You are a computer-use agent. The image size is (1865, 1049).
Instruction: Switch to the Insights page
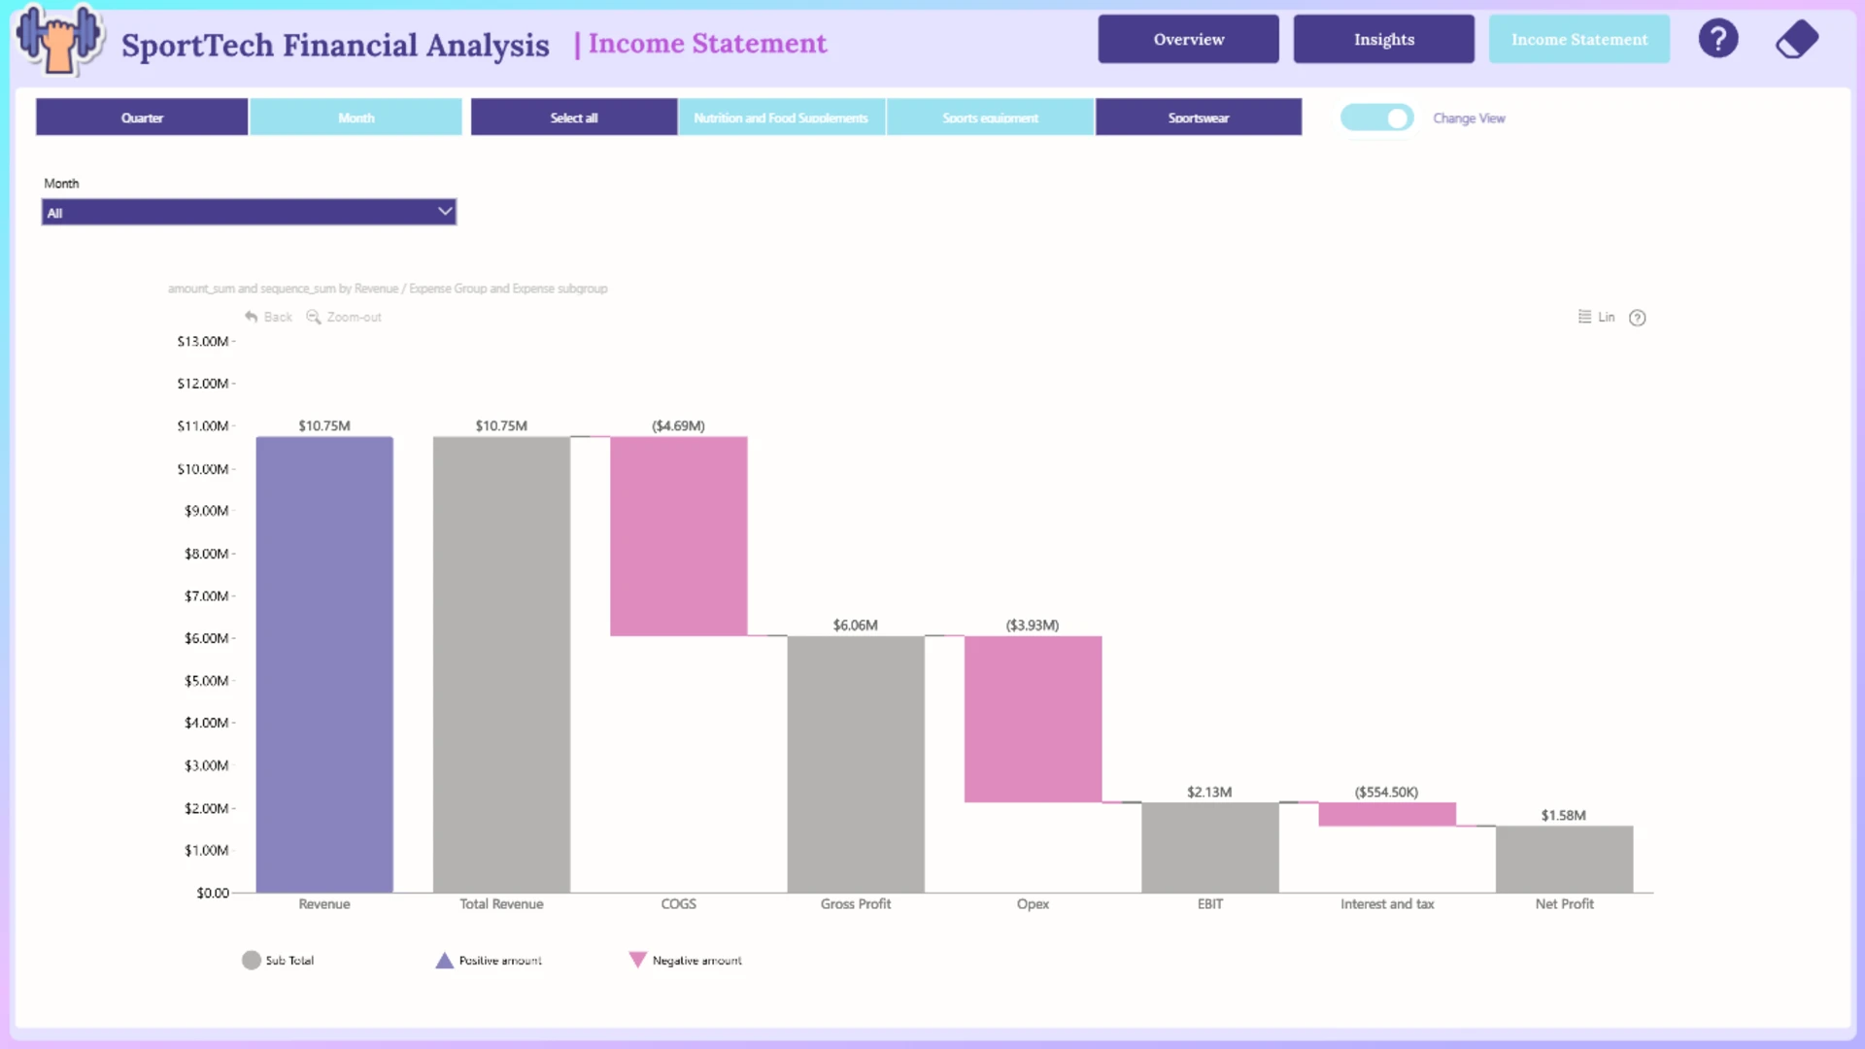click(x=1383, y=39)
